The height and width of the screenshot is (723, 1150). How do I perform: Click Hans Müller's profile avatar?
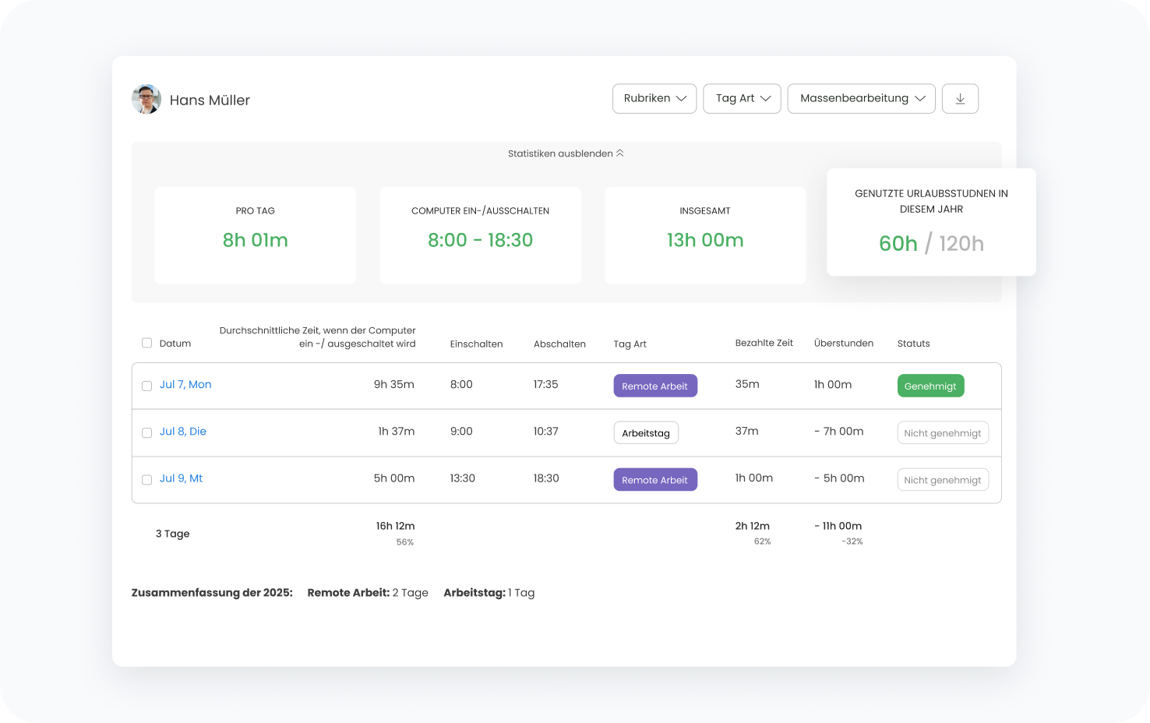pos(146,100)
